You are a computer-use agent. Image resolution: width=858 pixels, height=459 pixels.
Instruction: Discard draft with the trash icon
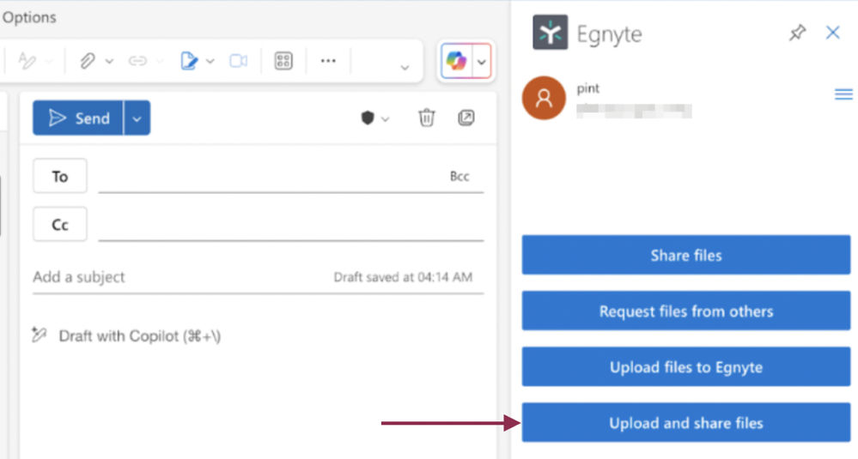pos(427,118)
